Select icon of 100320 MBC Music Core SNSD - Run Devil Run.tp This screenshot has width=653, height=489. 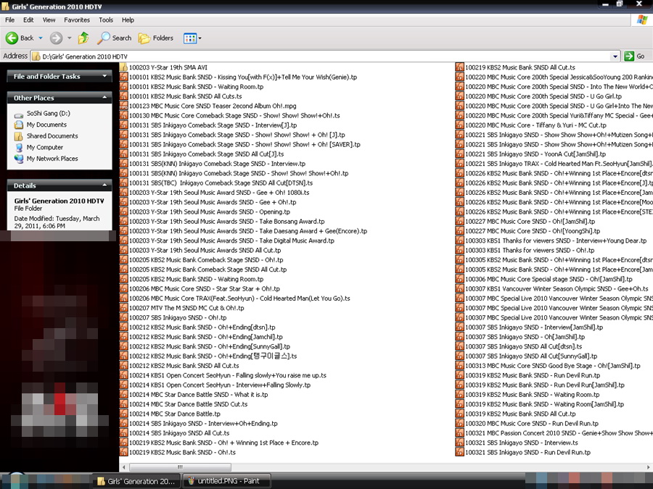click(x=459, y=424)
